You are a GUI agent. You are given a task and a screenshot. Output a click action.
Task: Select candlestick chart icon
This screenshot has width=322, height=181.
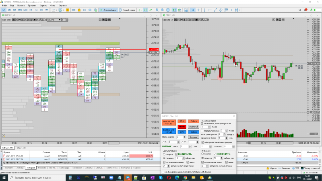(x=145, y=10)
